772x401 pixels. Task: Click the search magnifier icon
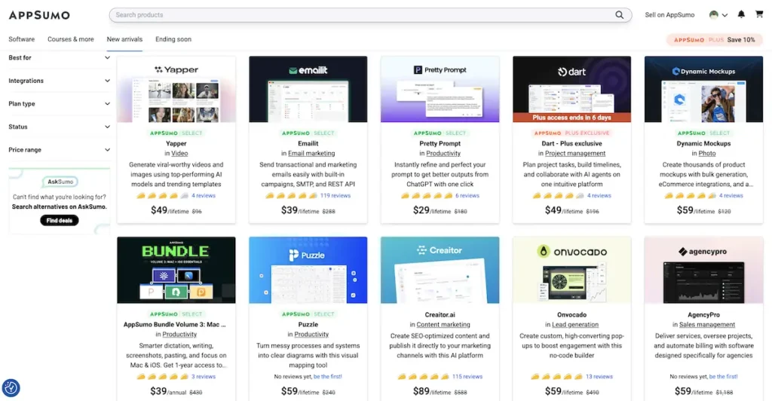tap(620, 15)
